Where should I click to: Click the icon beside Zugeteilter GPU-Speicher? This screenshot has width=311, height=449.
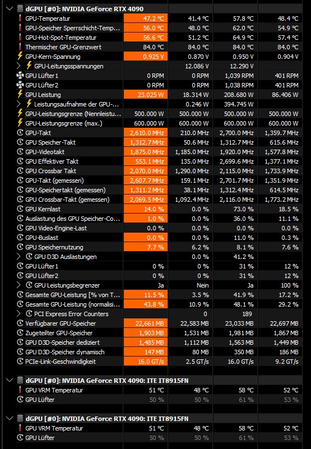20,333
